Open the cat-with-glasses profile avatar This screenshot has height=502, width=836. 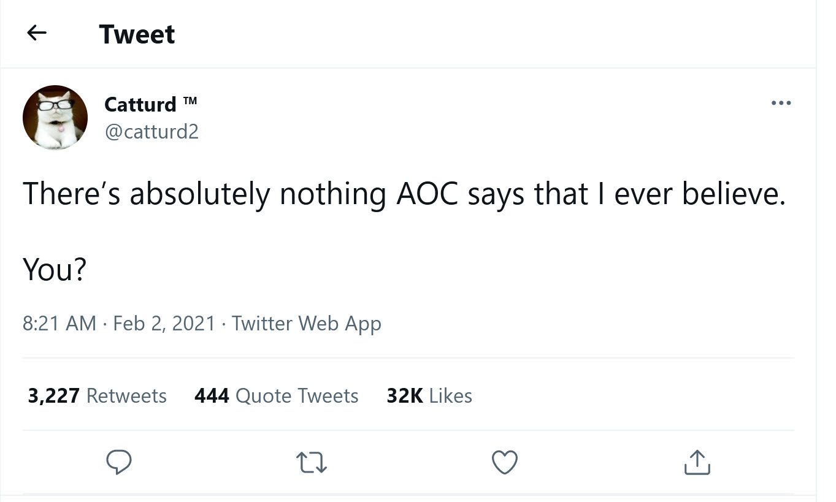55,117
